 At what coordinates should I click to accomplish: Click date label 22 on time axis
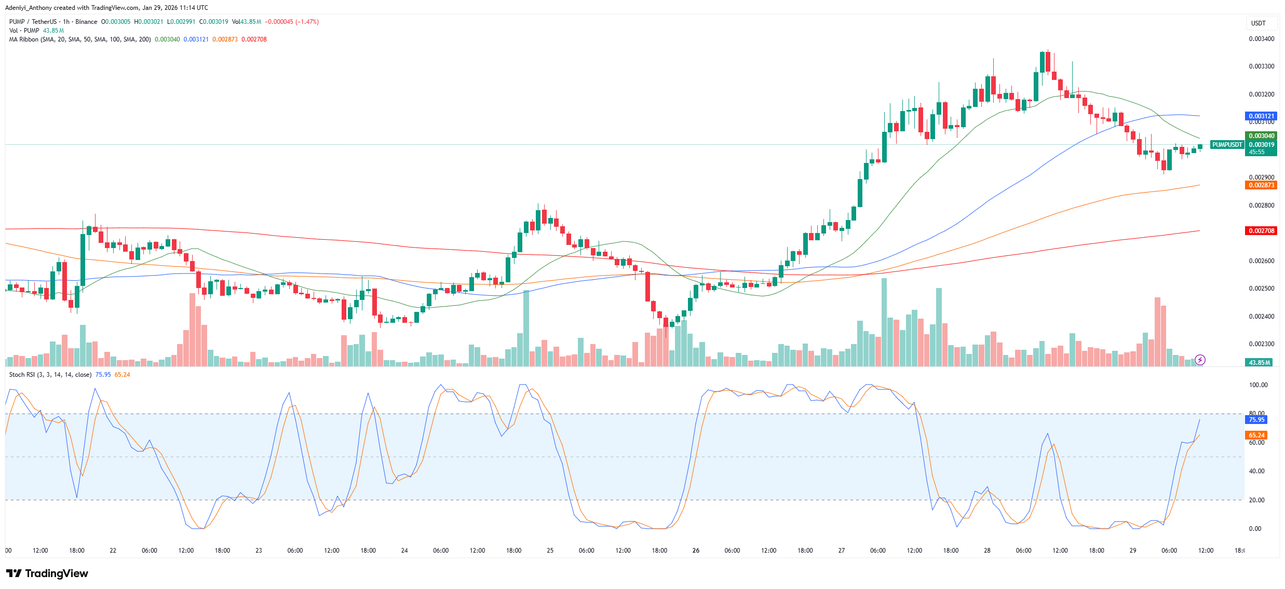click(x=113, y=551)
